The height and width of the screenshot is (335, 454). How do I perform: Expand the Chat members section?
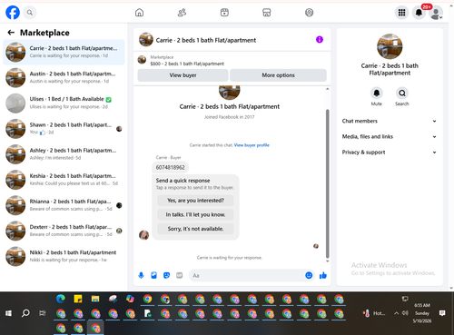pos(390,121)
